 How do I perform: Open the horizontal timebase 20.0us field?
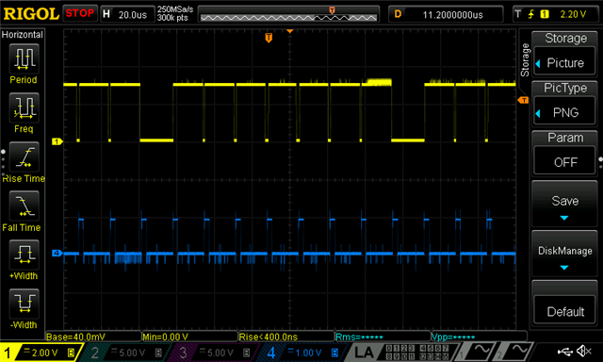tap(127, 14)
